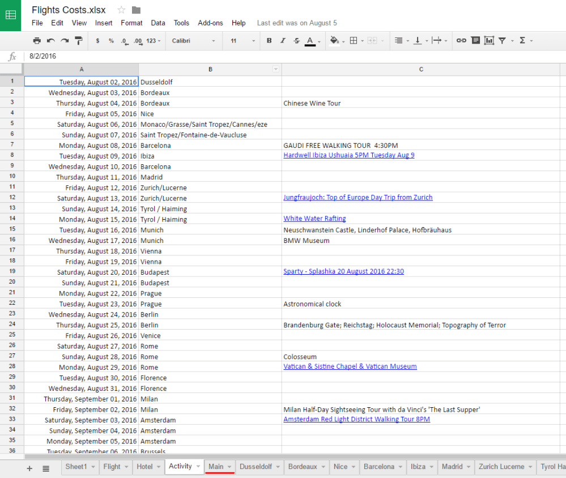Screen dimensions: 566x478
Task: Insert a link using toolbar icon
Action: [x=461, y=41]
